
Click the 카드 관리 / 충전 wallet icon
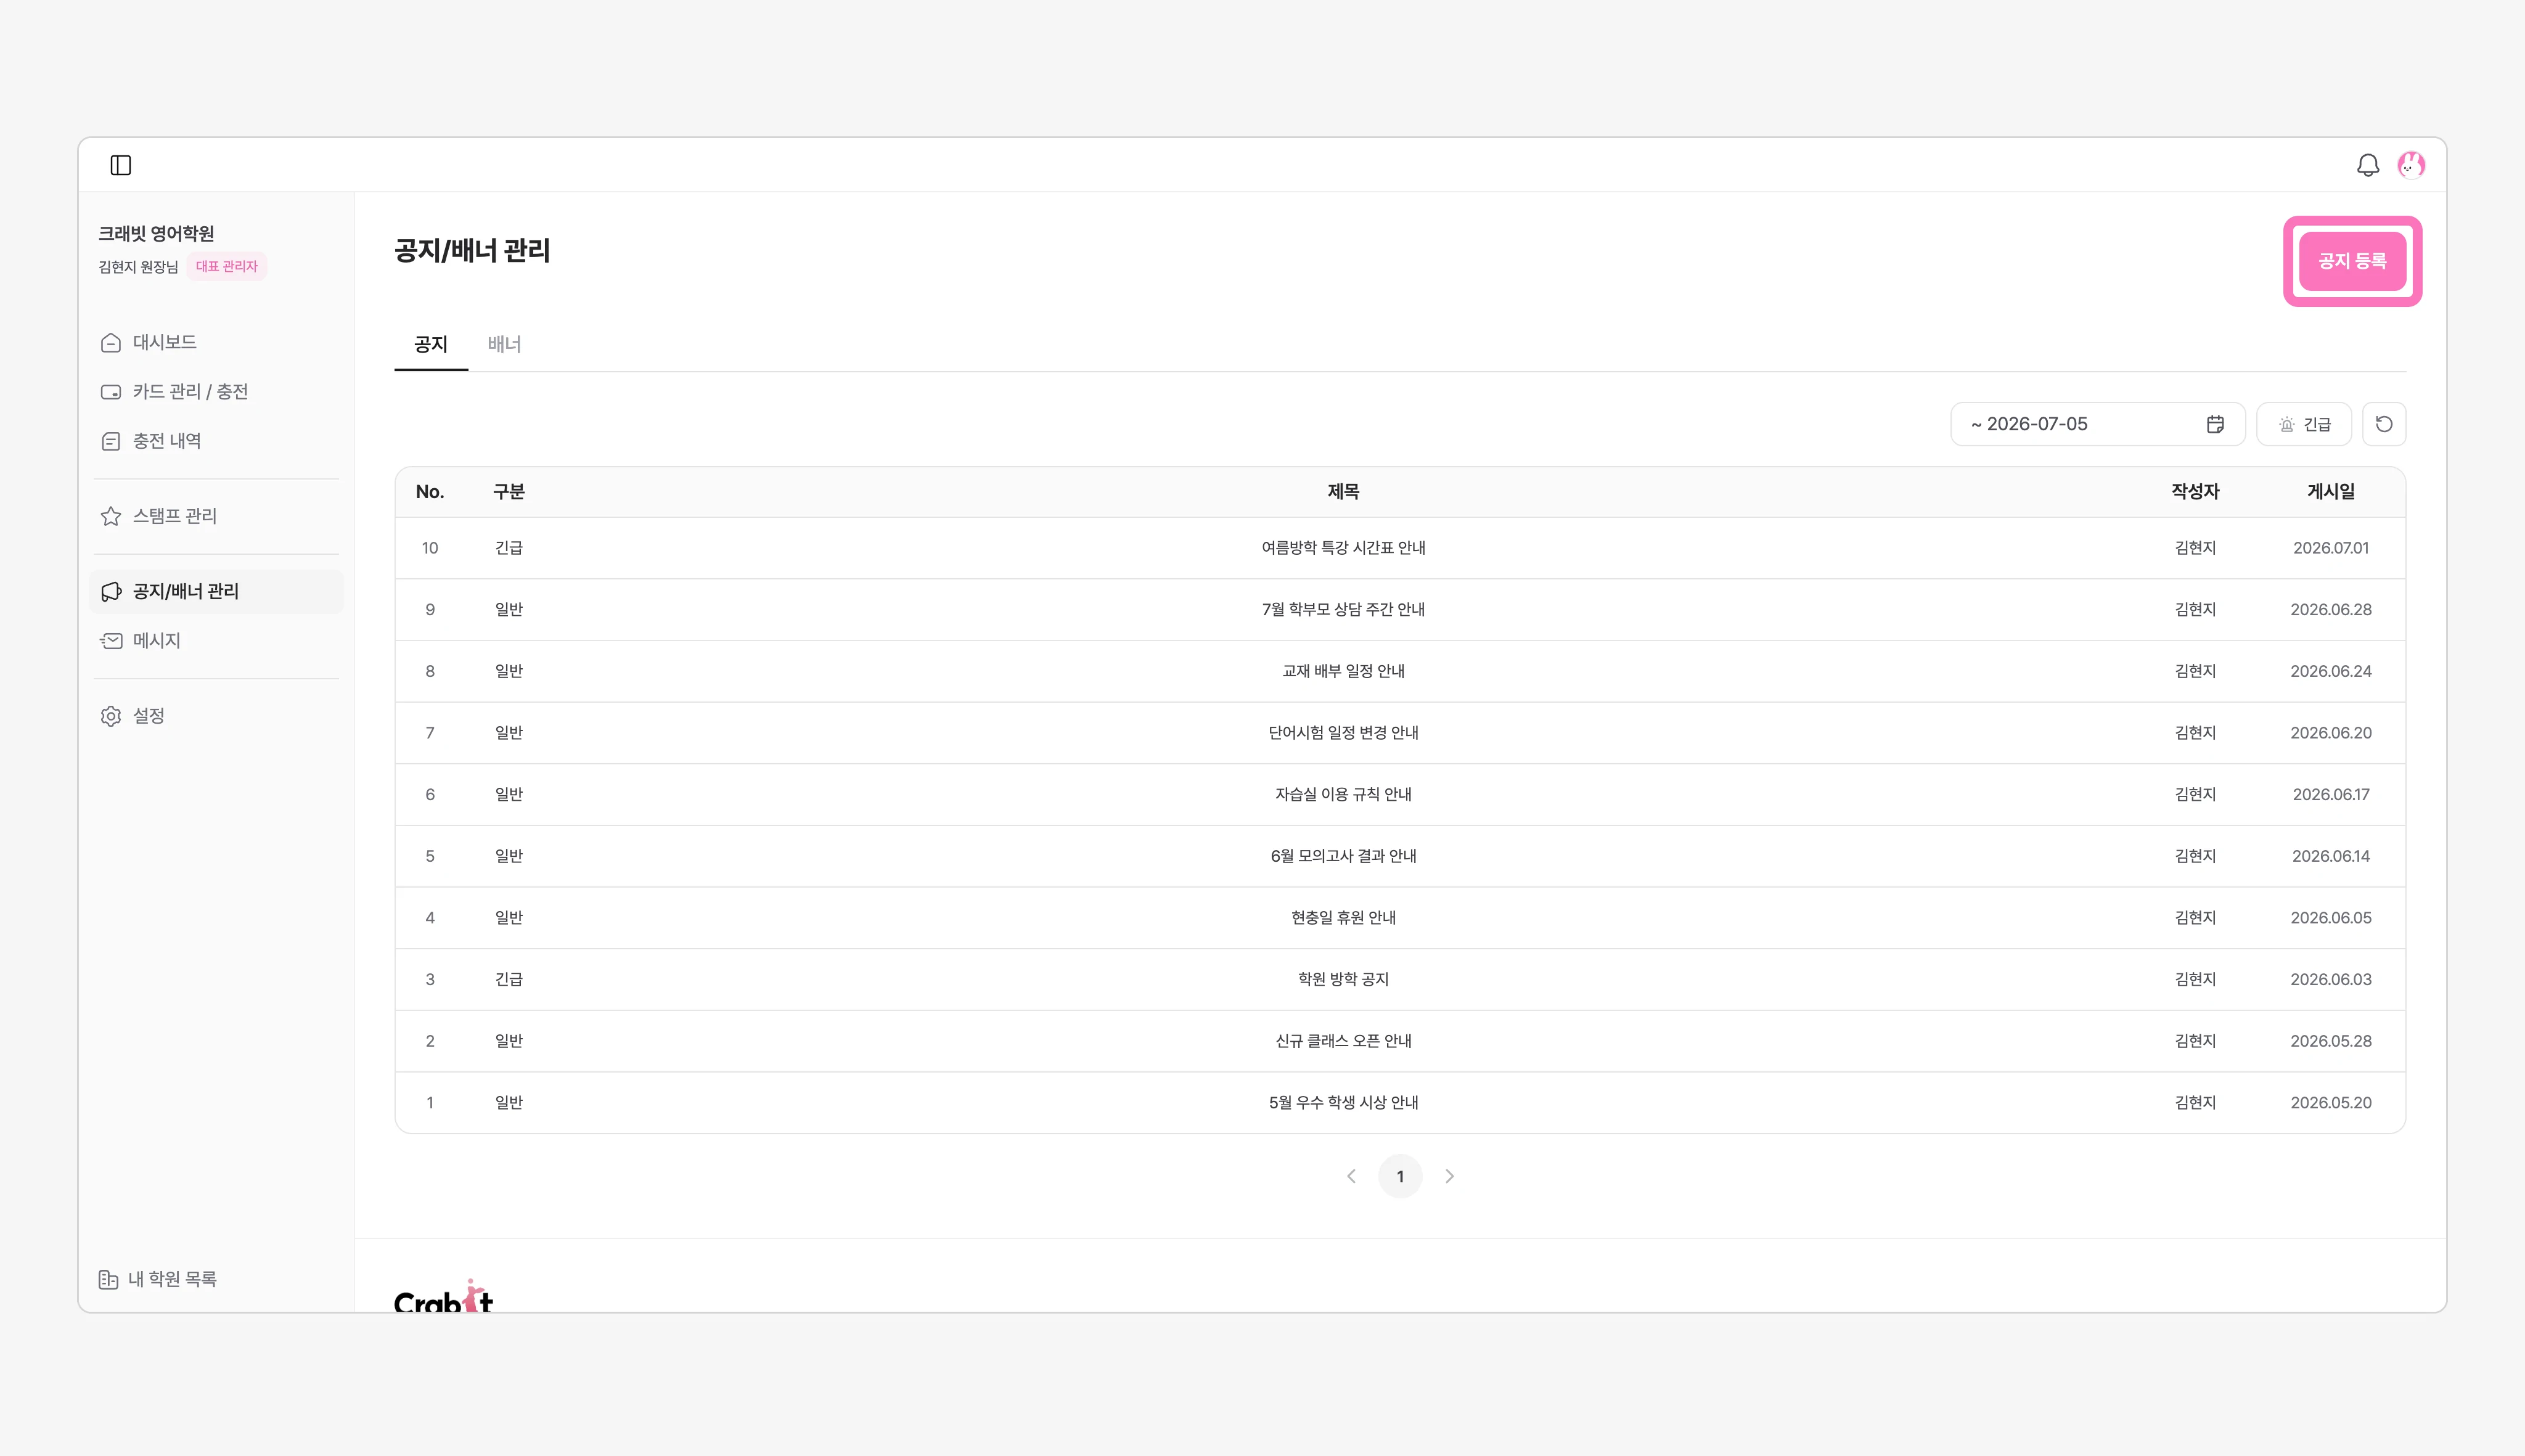tap(111, 392)
